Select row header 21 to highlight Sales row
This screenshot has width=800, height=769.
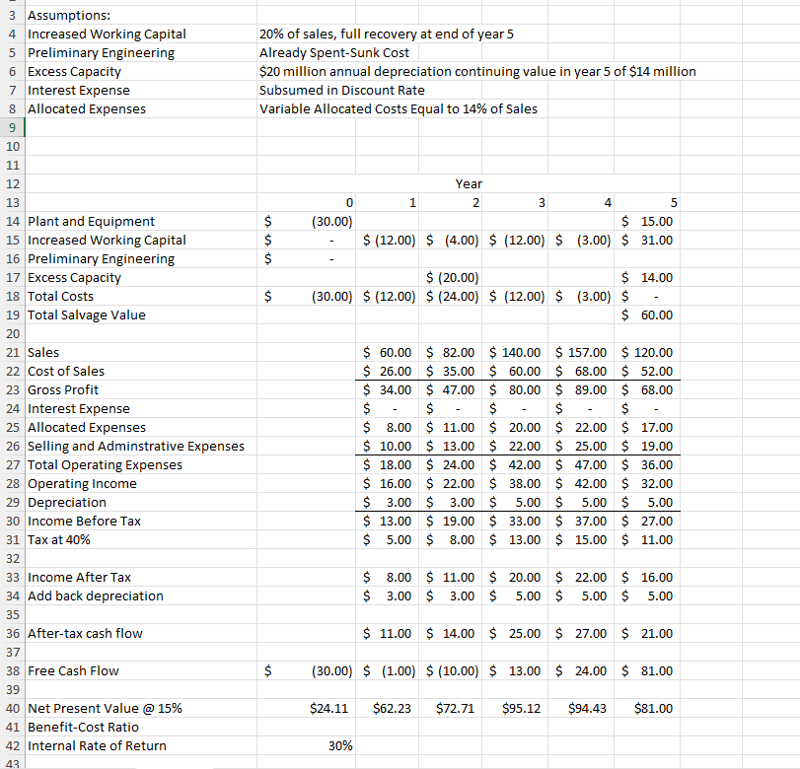[13, 352]
